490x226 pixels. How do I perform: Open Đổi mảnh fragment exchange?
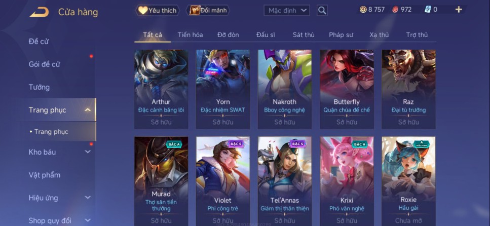(208, 11)
